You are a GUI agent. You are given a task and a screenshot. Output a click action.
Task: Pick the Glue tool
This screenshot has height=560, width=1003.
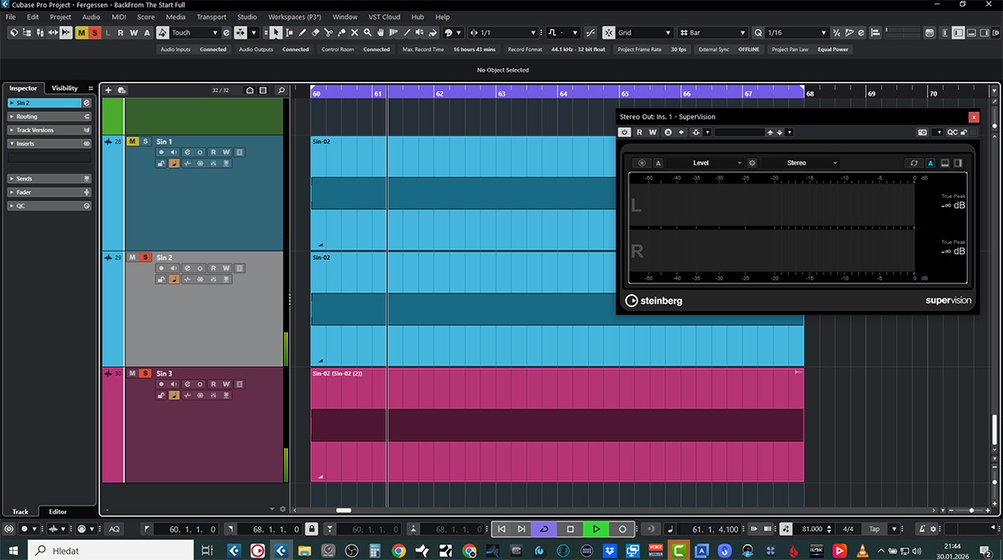point(342,33)
